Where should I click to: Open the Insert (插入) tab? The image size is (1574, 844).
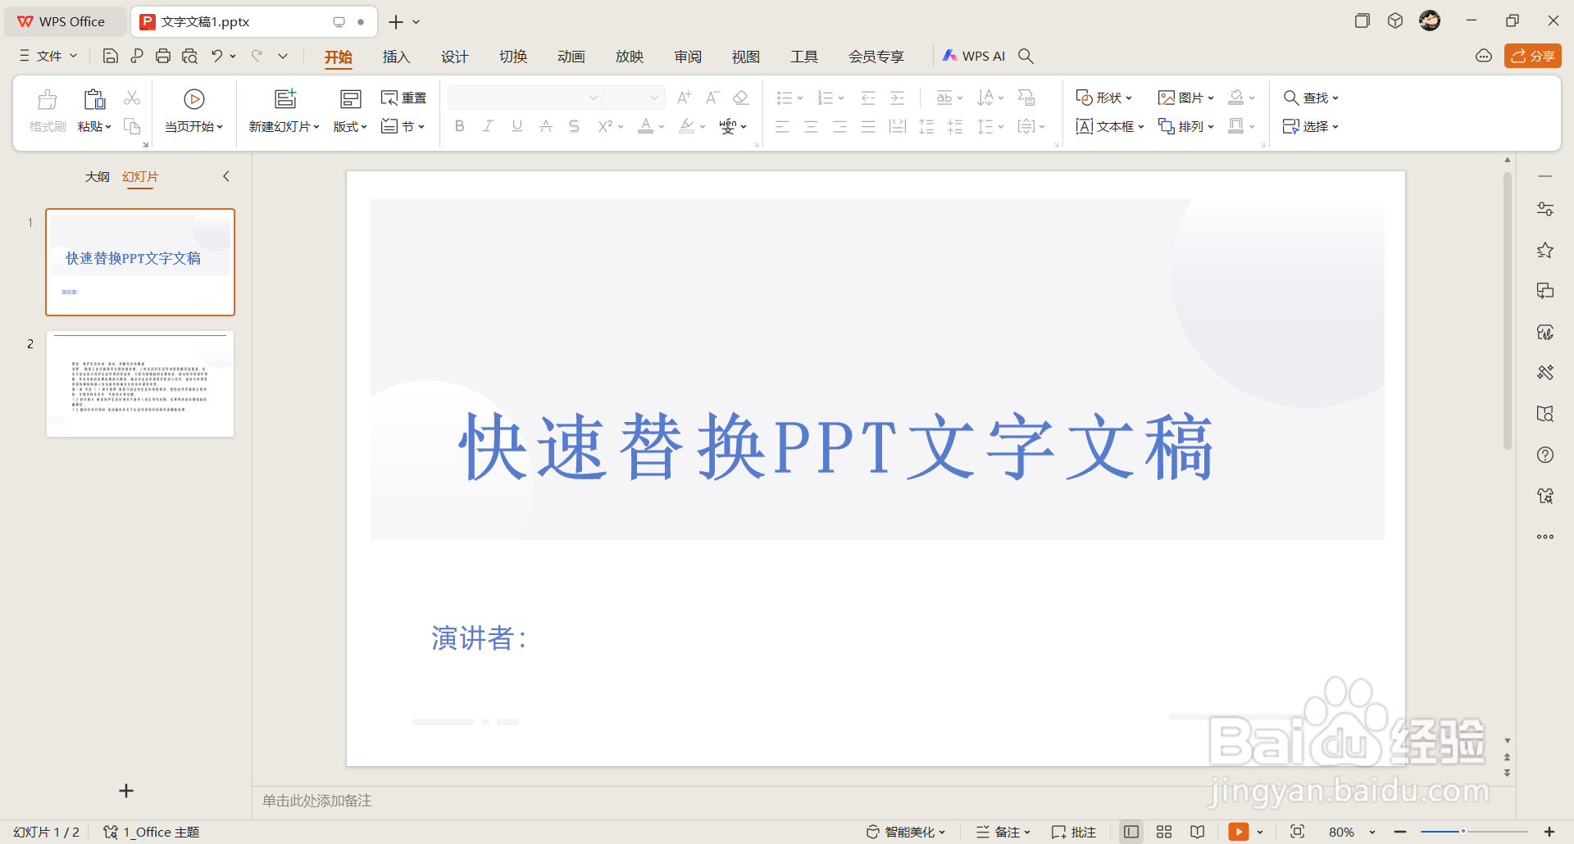click(x=396, y=57)
